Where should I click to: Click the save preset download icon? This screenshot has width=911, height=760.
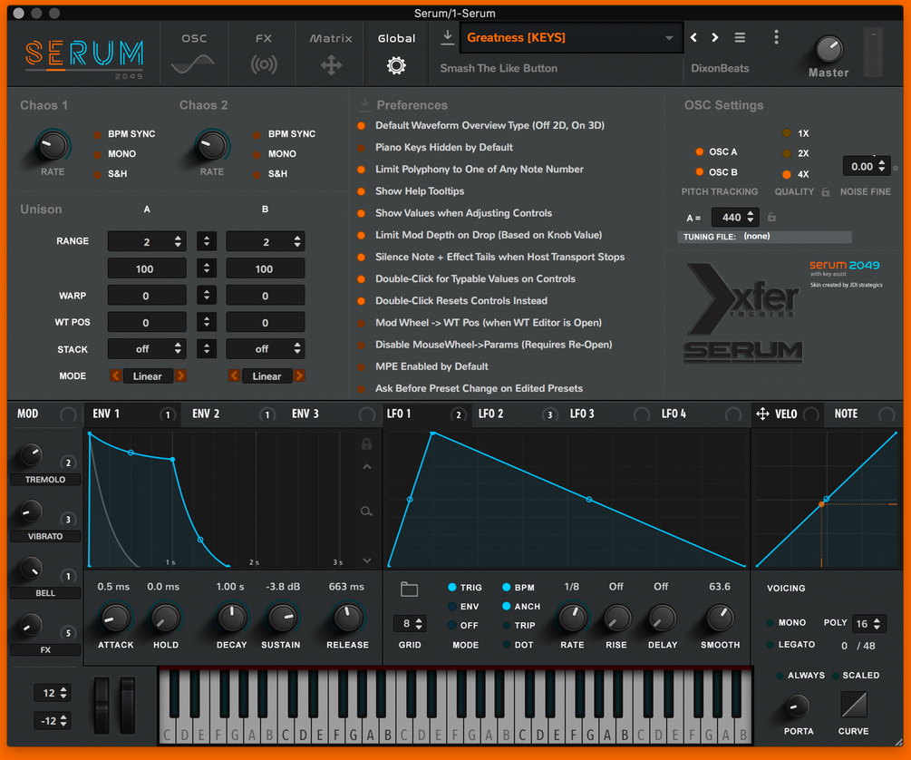[447, 37]
